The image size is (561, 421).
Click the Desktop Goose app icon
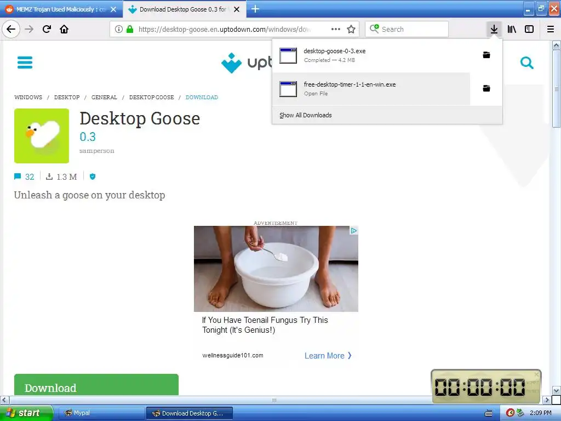(x=42, y=136)
